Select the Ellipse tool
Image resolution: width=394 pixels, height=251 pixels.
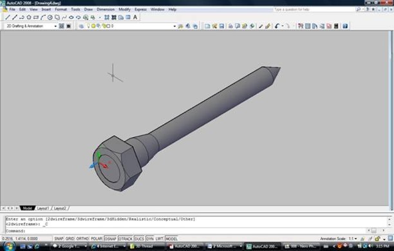coord(71,17)
